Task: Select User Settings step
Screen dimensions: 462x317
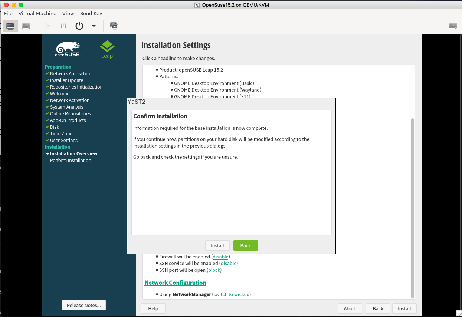Action: click(64, 140)
